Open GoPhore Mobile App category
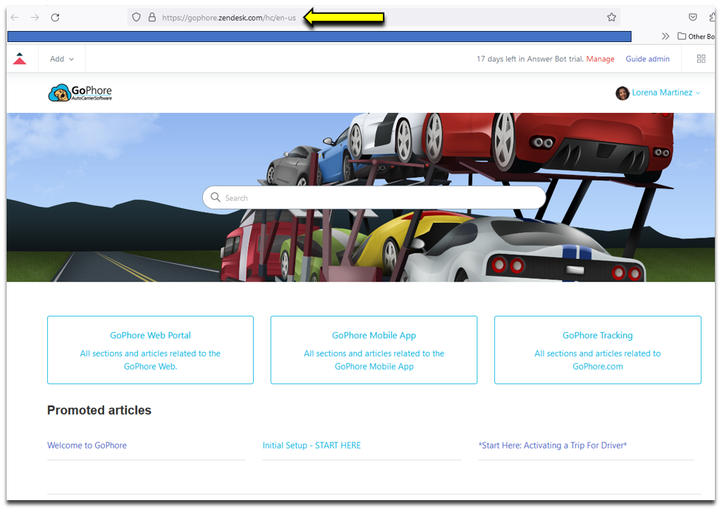Viewport: 723px width, 509px height. 374,350
